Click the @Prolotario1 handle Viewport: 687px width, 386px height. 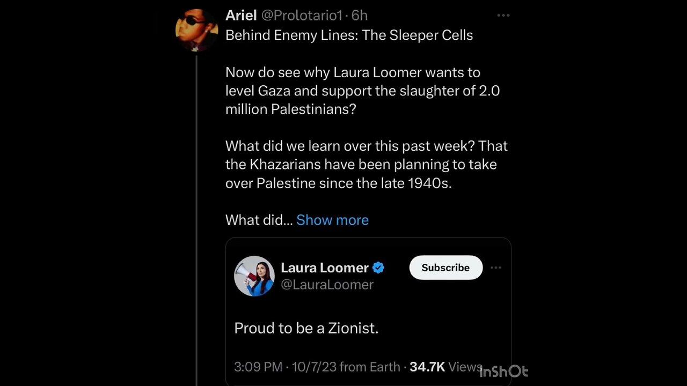[x=301, y=16]
